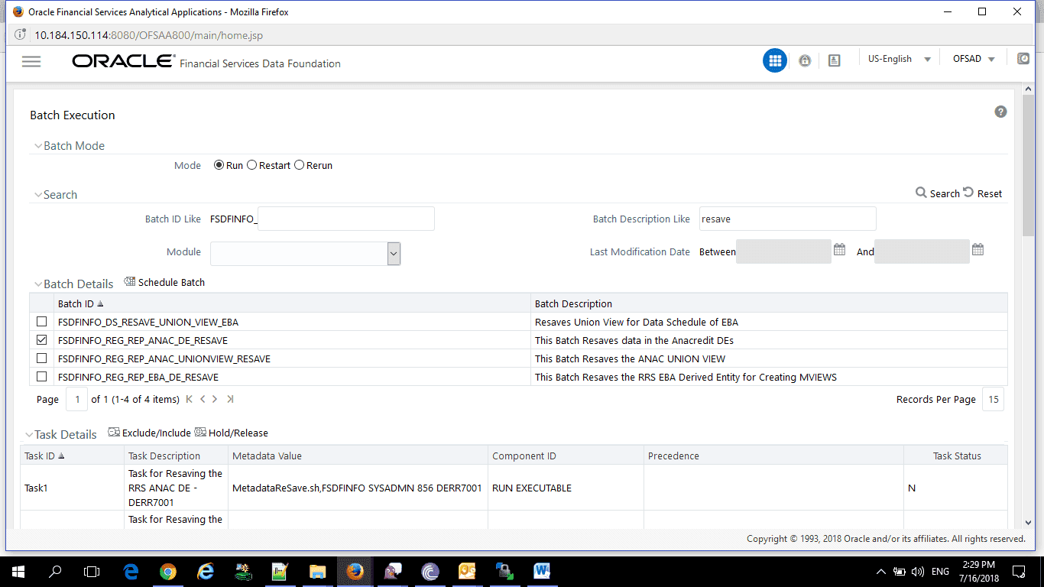Open calendar picker after Between field
The height and width of the screenshot is (587, 1044).
point(839,250)
